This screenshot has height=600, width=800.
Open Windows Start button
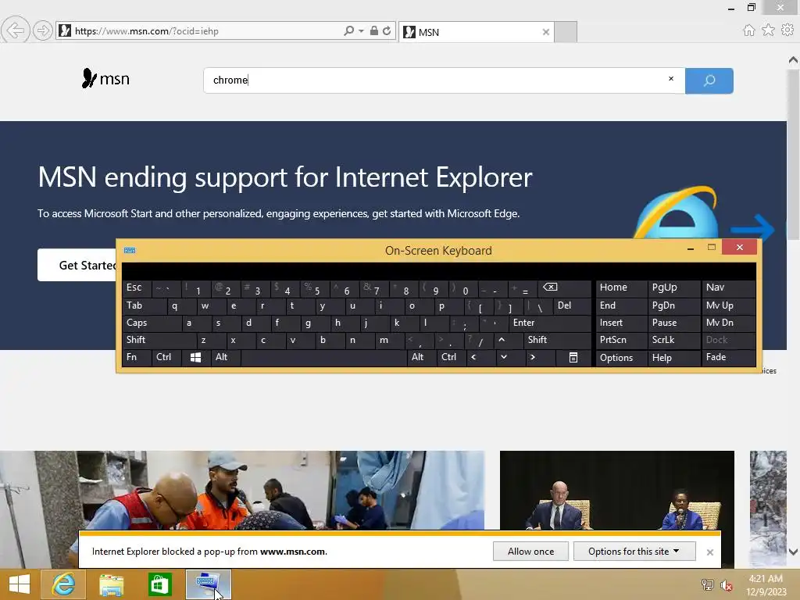click(20, 584)
